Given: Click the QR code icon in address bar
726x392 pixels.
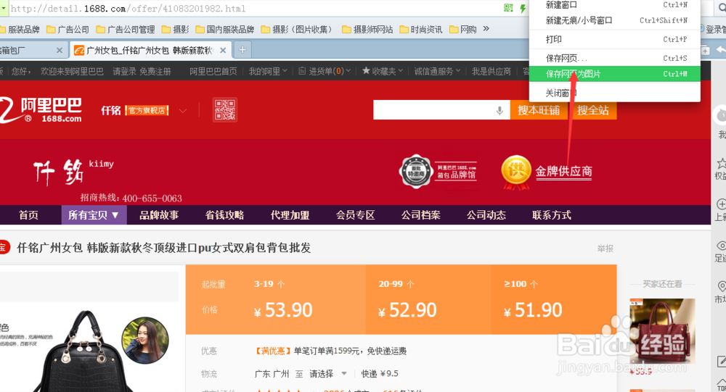Looking at the screenshot, I should (508, 8).
